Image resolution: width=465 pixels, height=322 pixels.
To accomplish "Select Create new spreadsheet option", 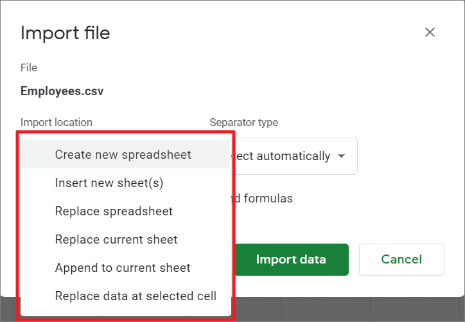I will pyautogui.click(x=123, y=155).
